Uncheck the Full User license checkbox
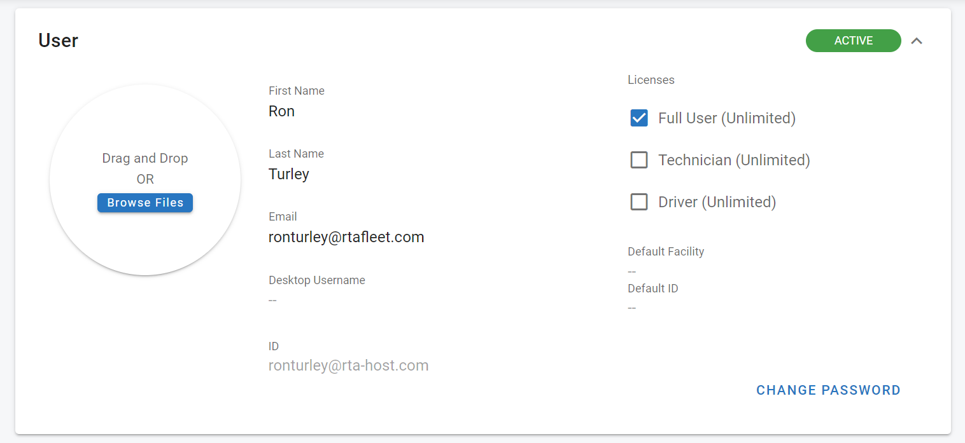This screenshot has height=443, width=965. coord(639,118)
